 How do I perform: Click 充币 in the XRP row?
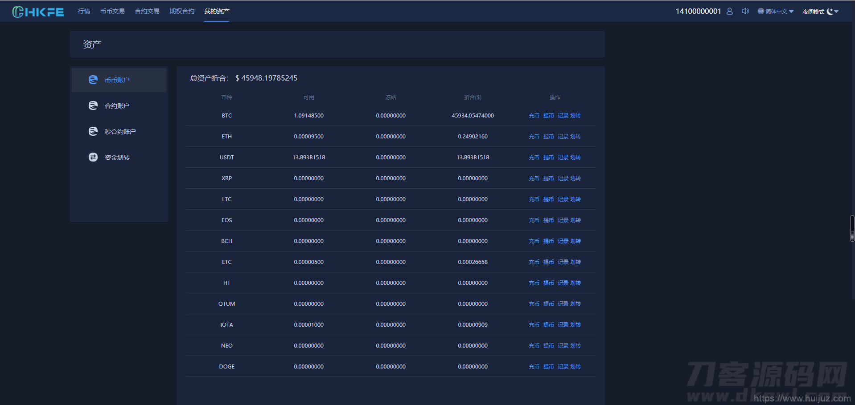point(534,178)
